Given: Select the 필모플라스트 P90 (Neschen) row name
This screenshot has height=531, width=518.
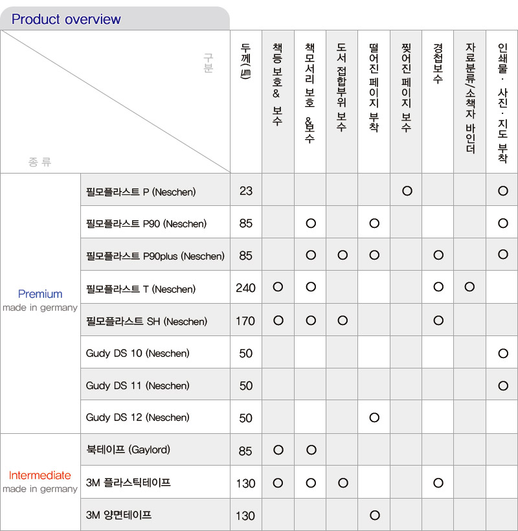Looking at the screenshot, I should click(x=146, y=224).
